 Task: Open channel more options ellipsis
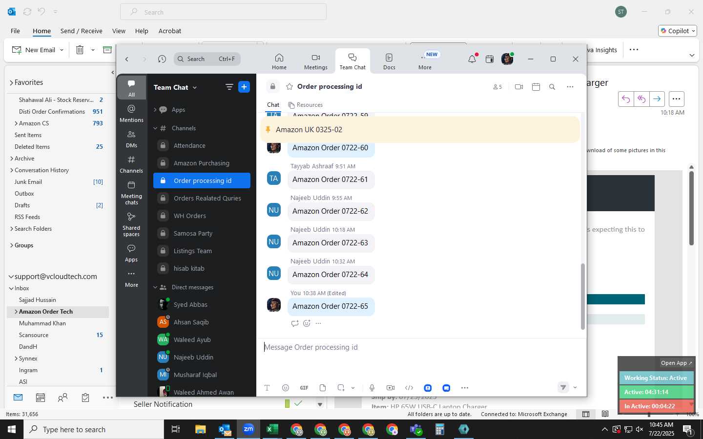pos(570,87)
